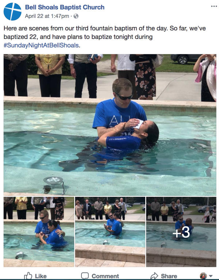The height and width of the screenshot is (280, 219).
Task: Open the middle thumbnail of two men in fountain
Action: (110, 232)
